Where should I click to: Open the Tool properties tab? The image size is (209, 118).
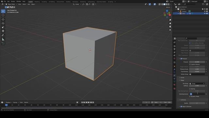174,42
